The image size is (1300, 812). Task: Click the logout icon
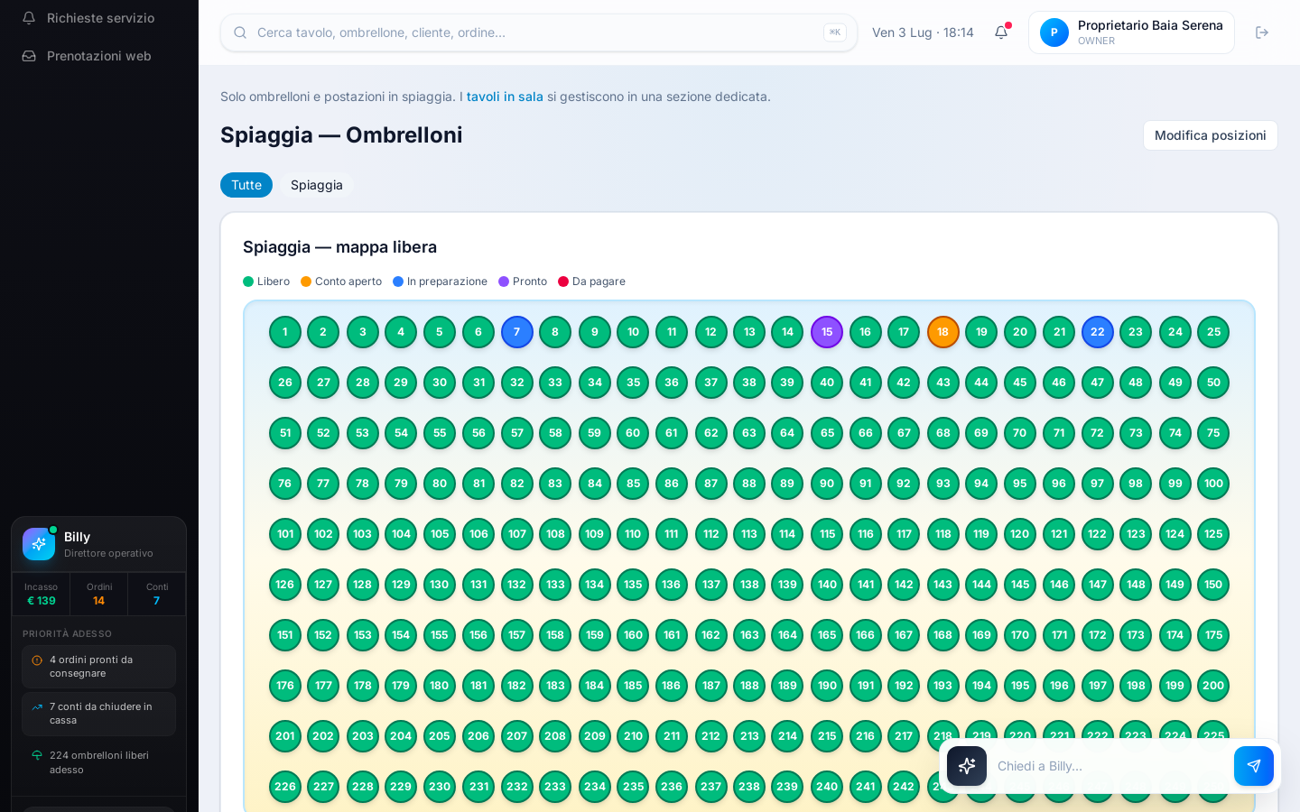(1262, 32)
